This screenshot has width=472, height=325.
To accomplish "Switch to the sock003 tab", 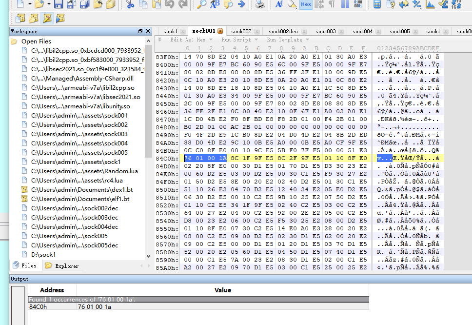I will coord(325,31).
